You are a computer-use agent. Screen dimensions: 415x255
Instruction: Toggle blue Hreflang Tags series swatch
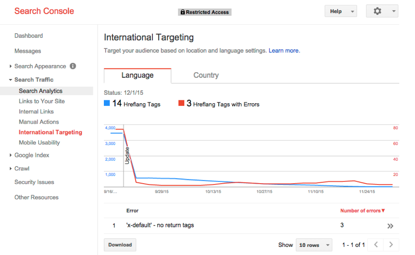[107, 103]
